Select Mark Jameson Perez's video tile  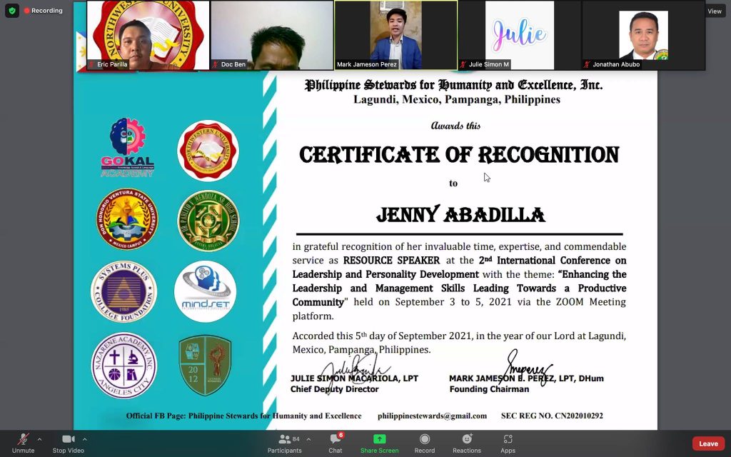click(x=395, y=35)
